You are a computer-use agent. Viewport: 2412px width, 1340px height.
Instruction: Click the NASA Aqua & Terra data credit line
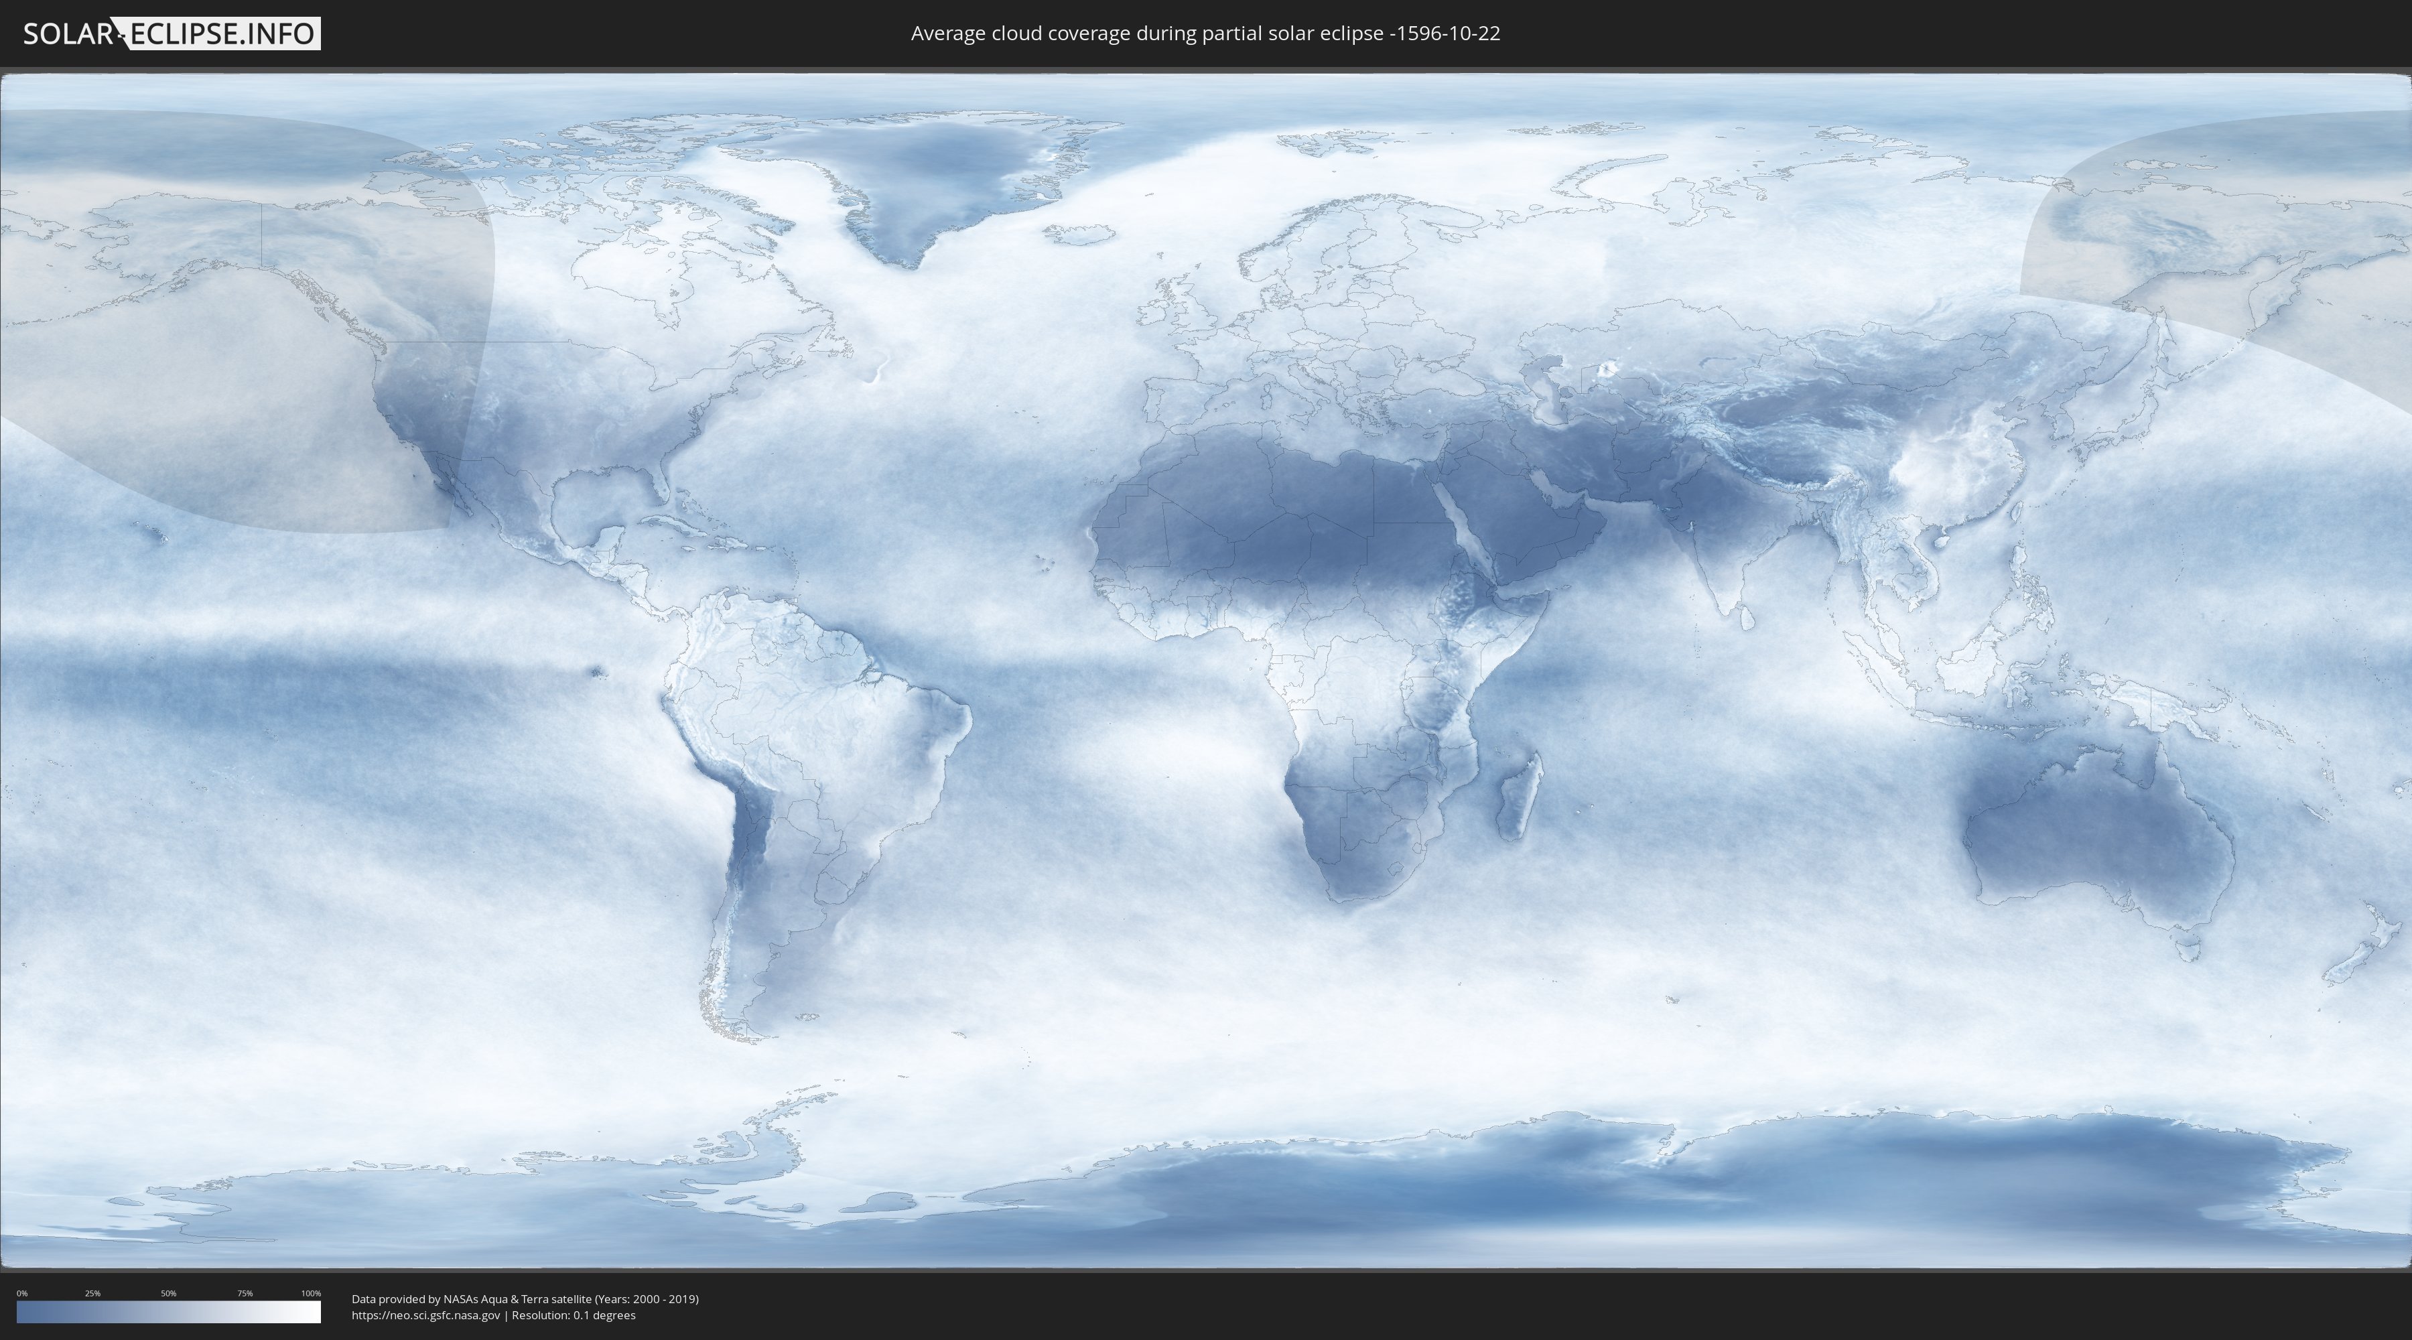point(525,1299)
